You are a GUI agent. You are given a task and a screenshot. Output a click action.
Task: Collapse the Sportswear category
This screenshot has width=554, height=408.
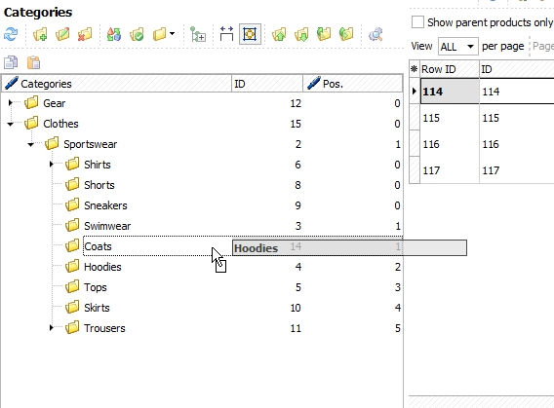click(31, 144)
